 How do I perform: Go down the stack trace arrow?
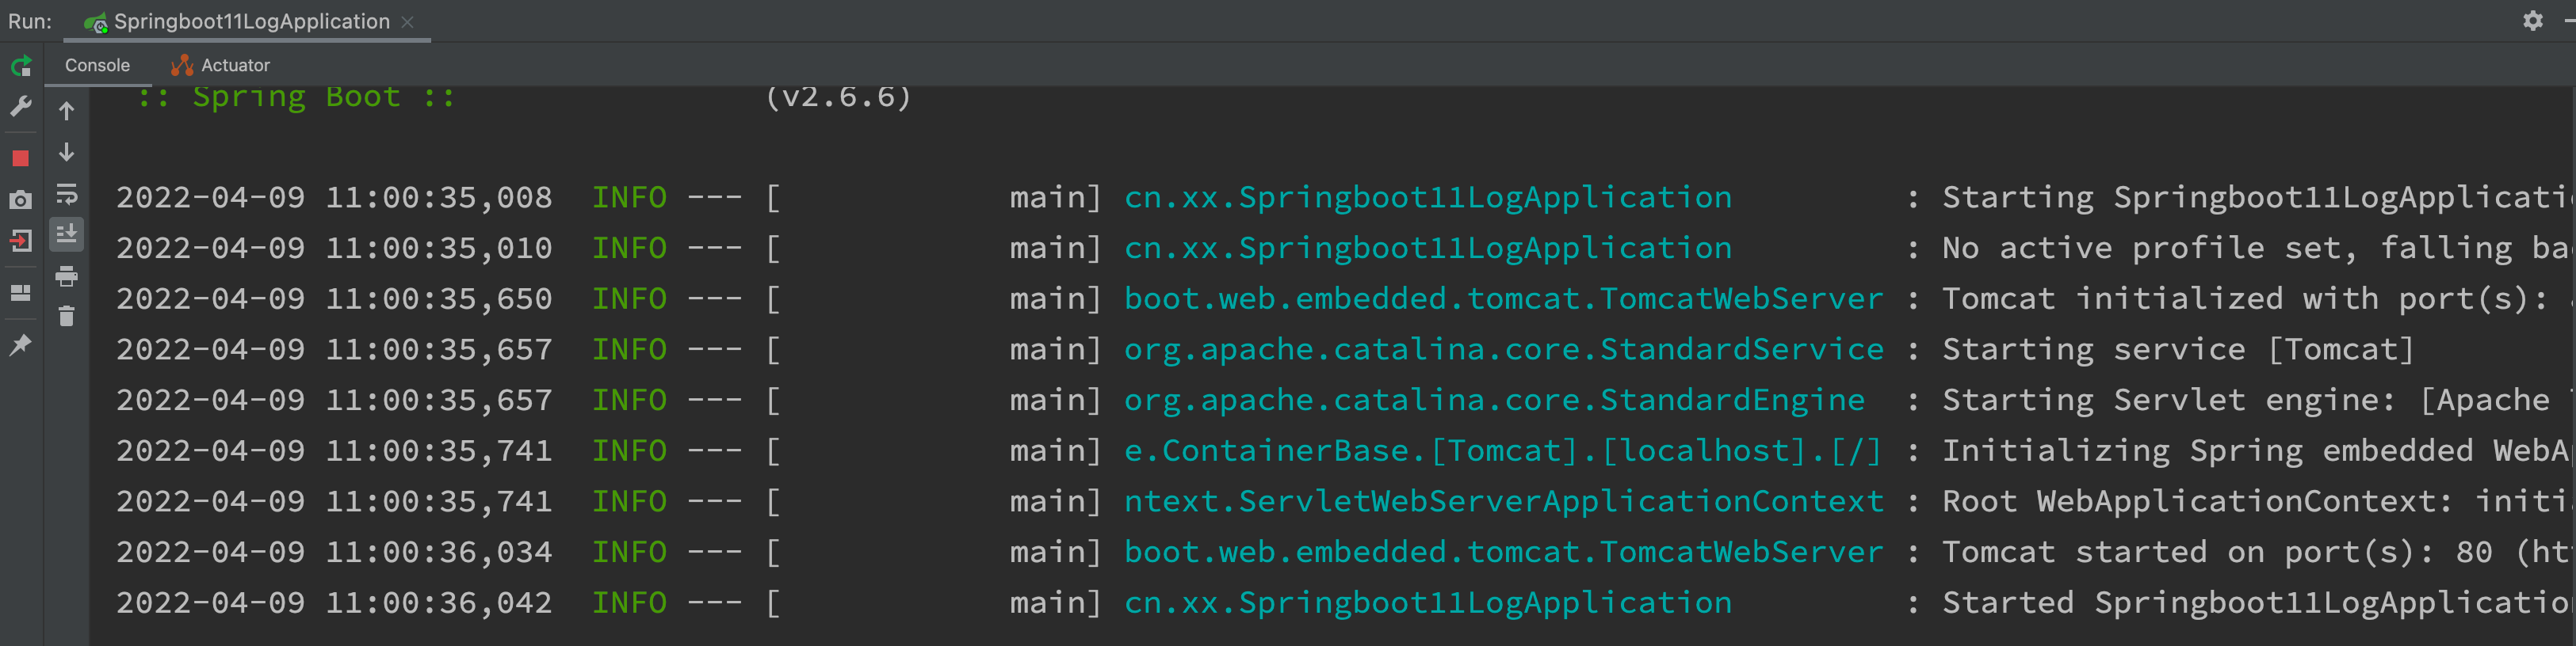(x=67, y=152)
